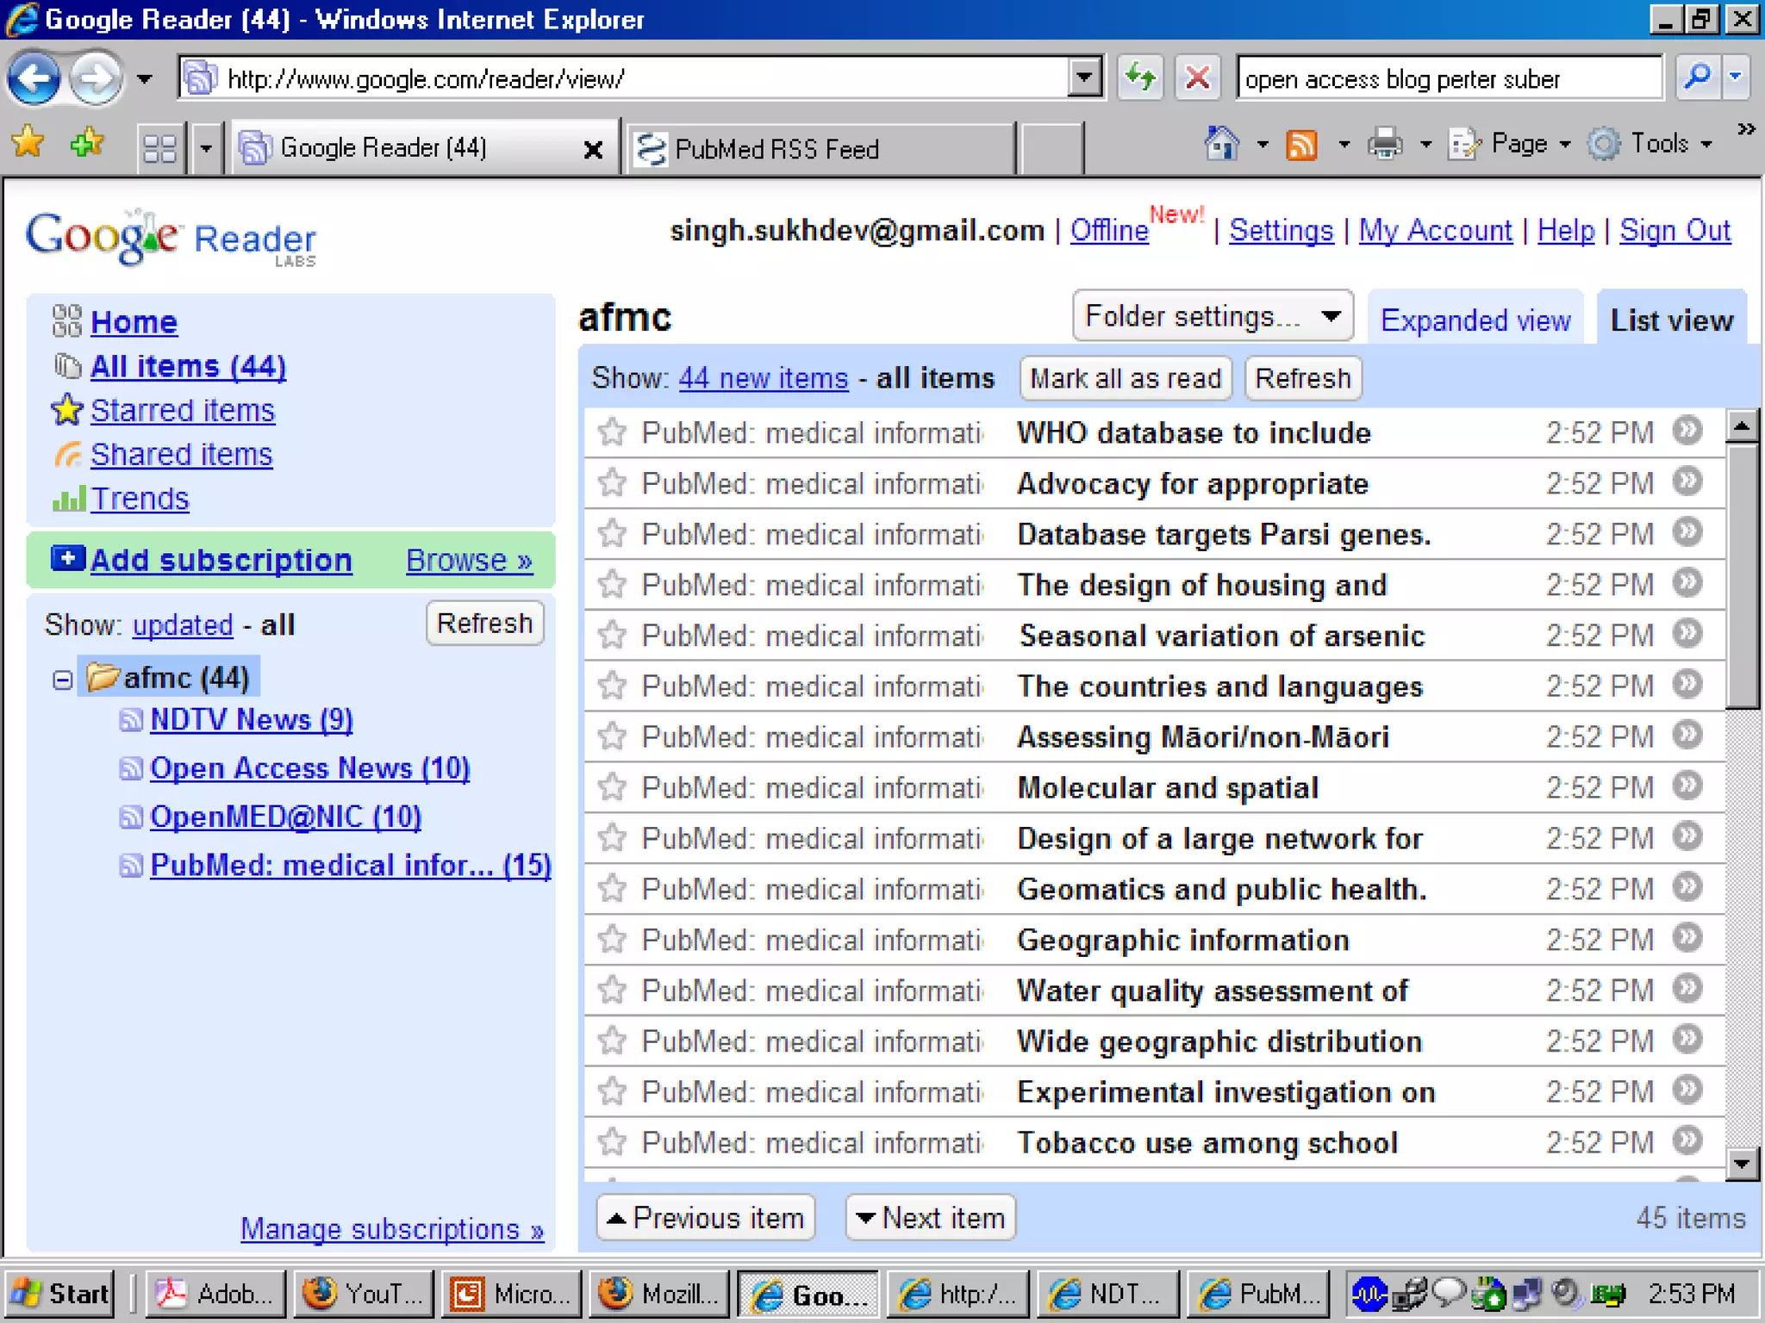
Task: Click the IE Refresh page icon
Action: point(1140,78)
